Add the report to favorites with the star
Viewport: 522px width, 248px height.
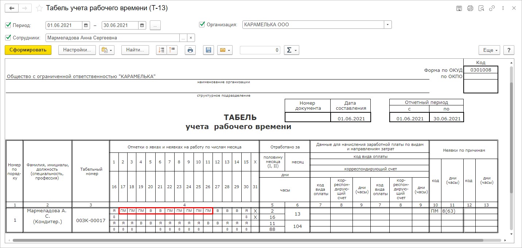pos(39,8)
